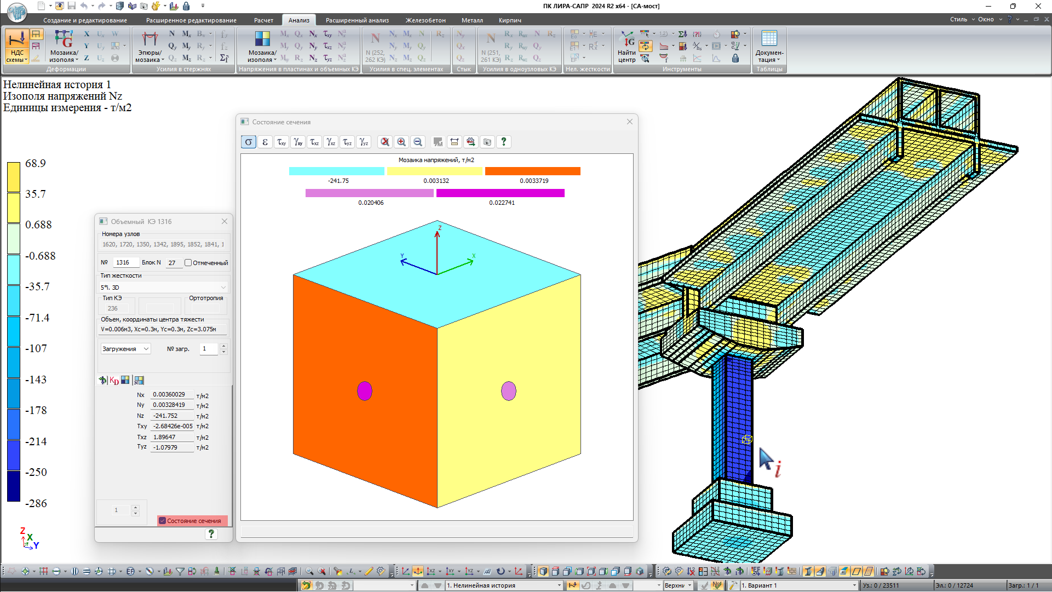Click the element number field showing 1316

[x=126, y=263]
